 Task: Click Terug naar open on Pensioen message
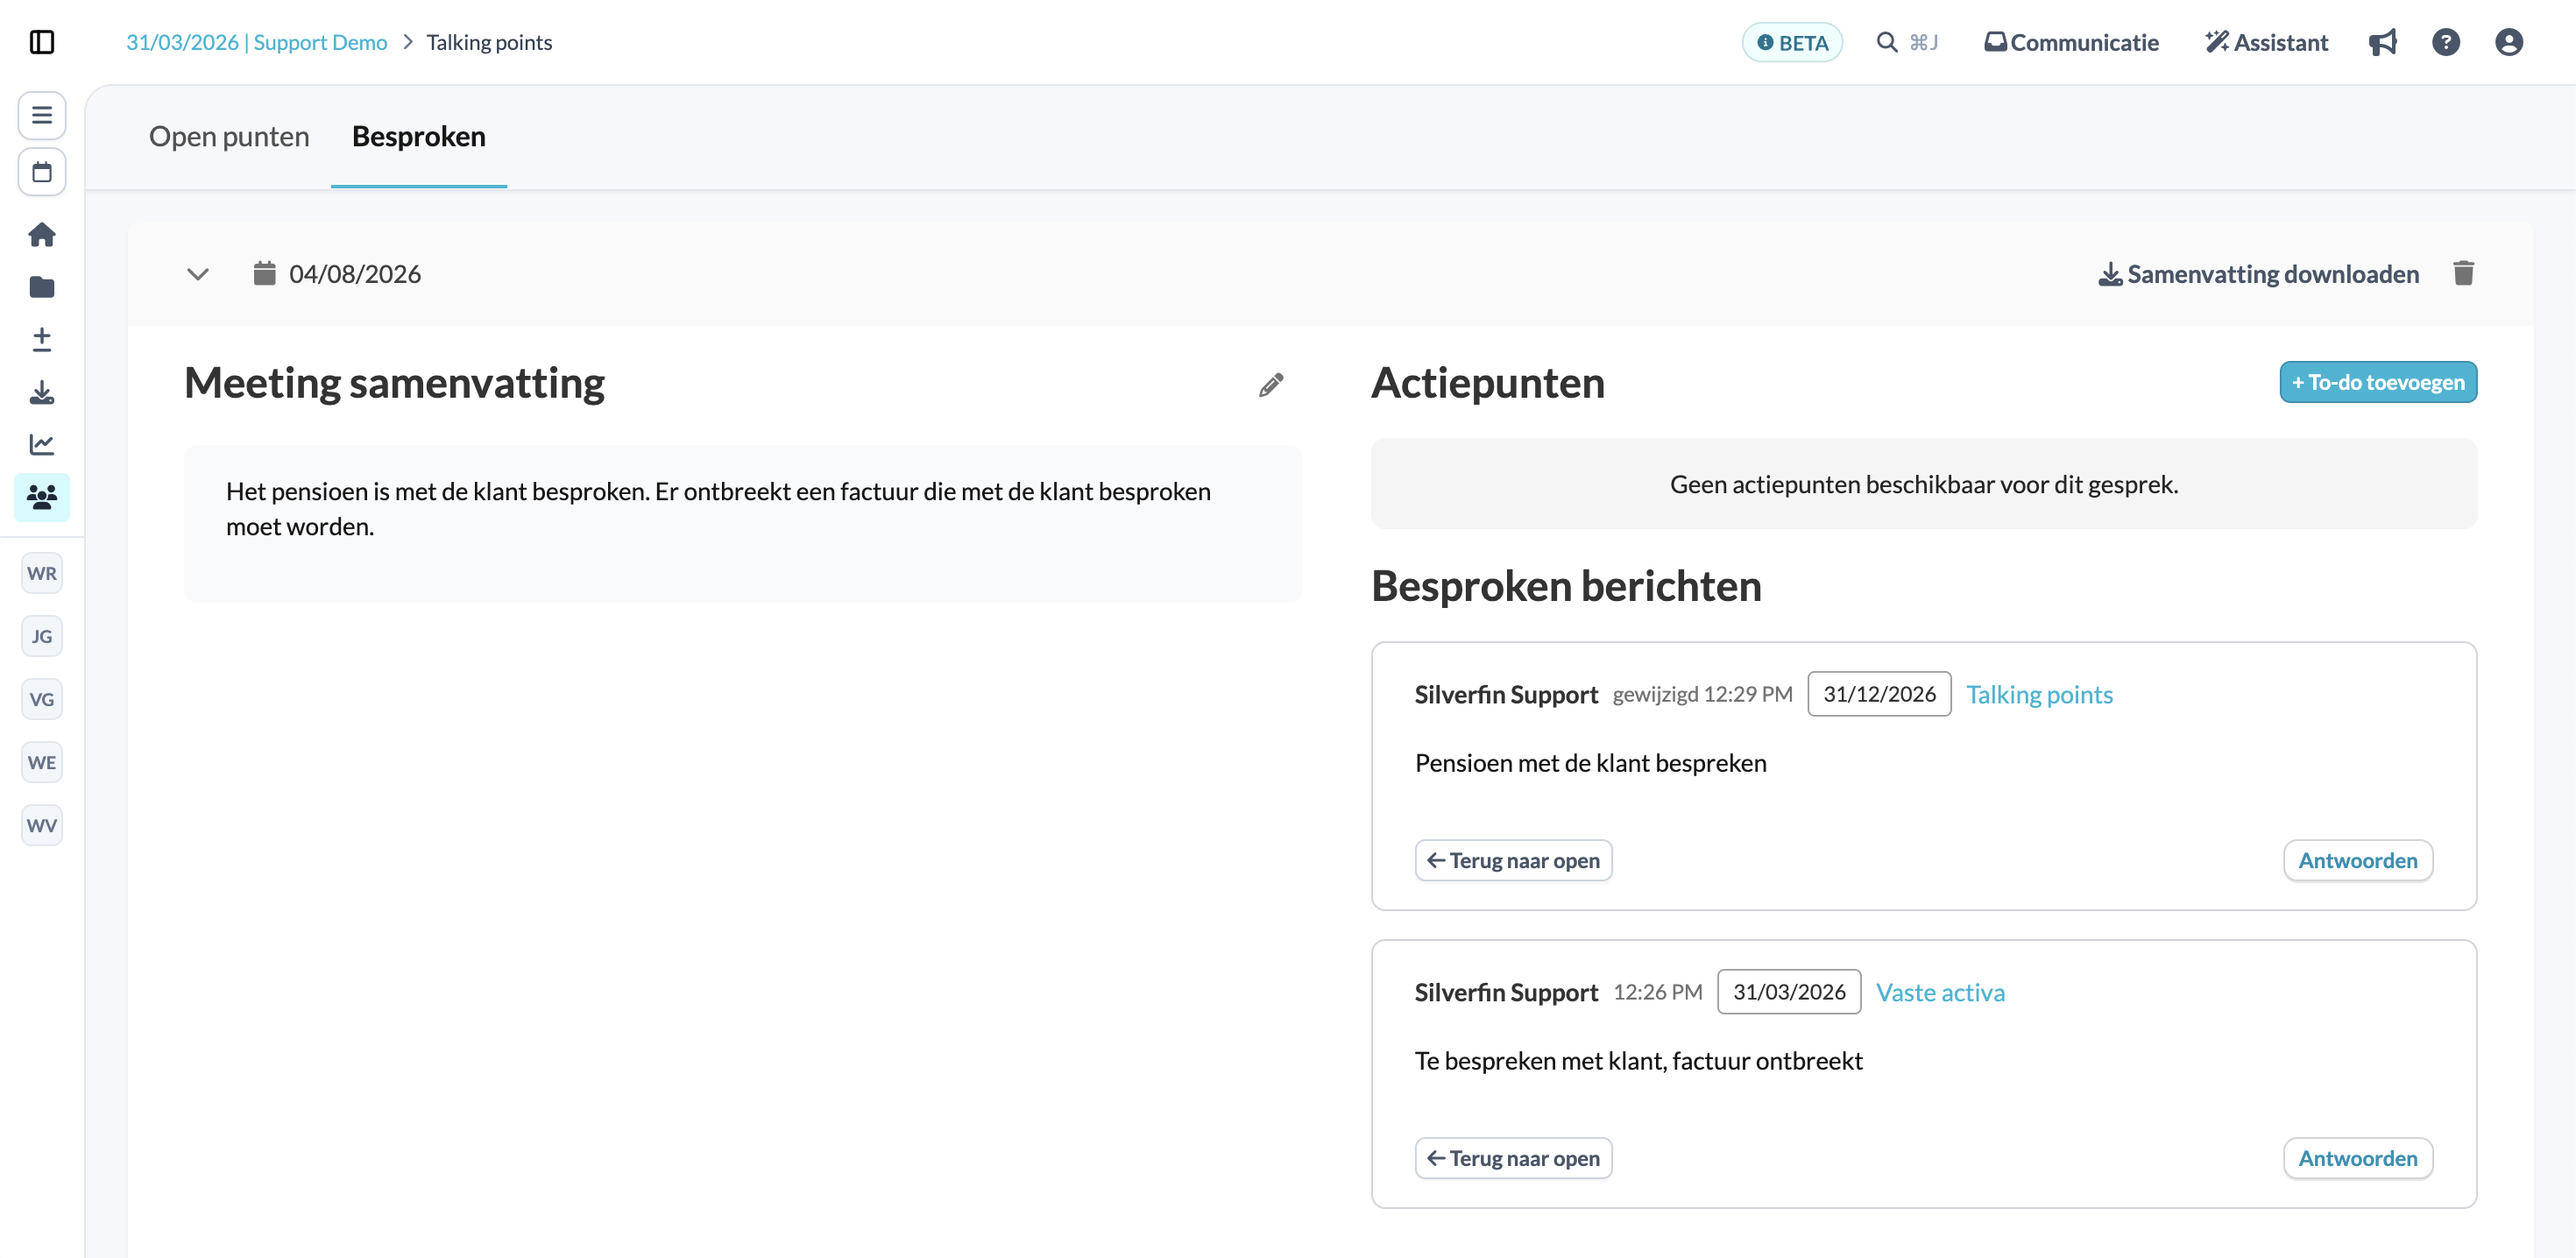point(1513,860)
